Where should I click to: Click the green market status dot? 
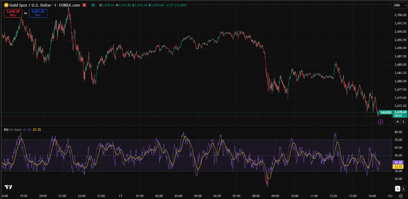coord(93,5)
